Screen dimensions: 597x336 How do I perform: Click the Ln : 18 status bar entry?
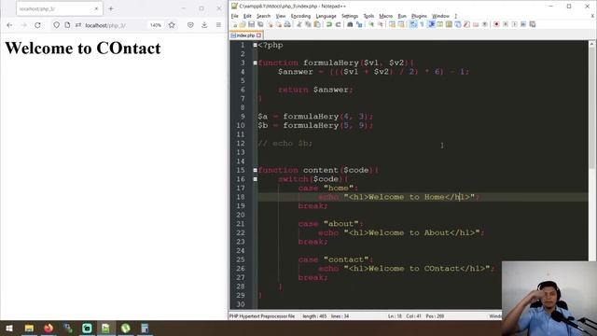pyautogui.click(x=395, y=316)
